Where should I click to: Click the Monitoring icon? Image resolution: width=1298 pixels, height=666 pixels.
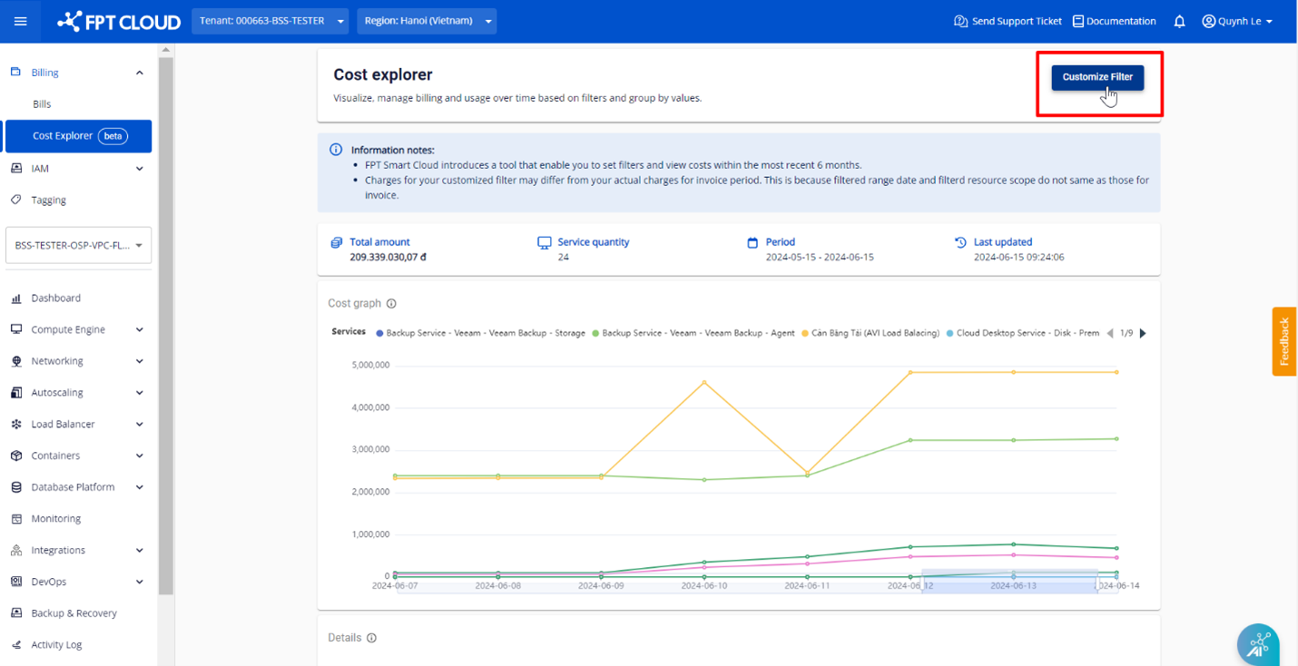15,519
